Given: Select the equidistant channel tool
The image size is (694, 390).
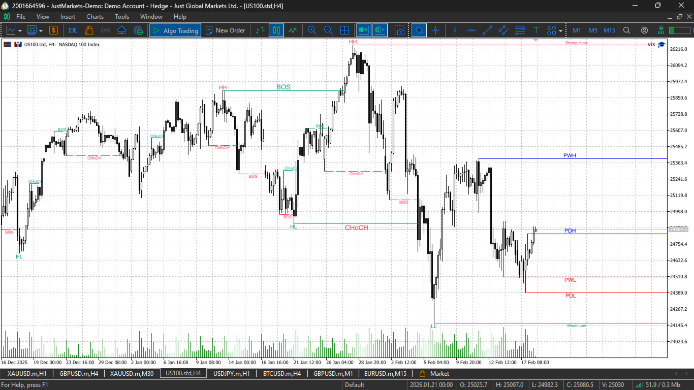Looking at the screenshot, I should 503,30.
